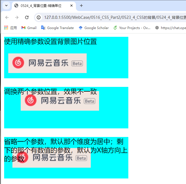186x184 pixels.
Task: Open the 应用 apps bookmark
Action: tap(10, 28)
